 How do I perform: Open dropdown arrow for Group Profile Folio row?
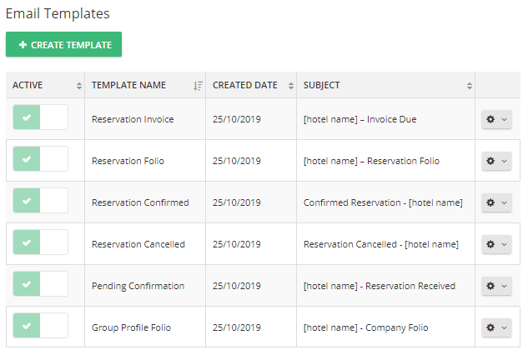(x=504, y=327)
